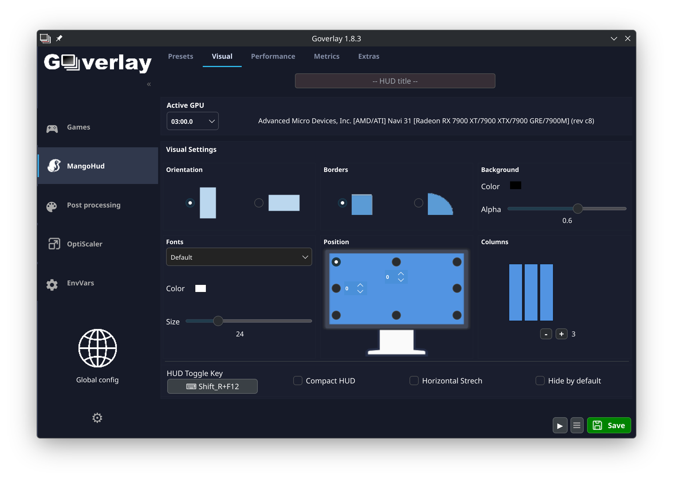Select vertical orientation radio button
Image resolution: width=673 pixels, height=482 pixels.
tap(190, 203)
